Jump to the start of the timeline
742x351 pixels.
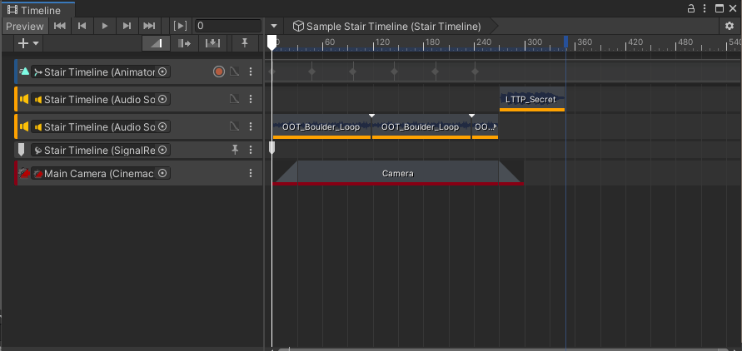tap(60, 26)
